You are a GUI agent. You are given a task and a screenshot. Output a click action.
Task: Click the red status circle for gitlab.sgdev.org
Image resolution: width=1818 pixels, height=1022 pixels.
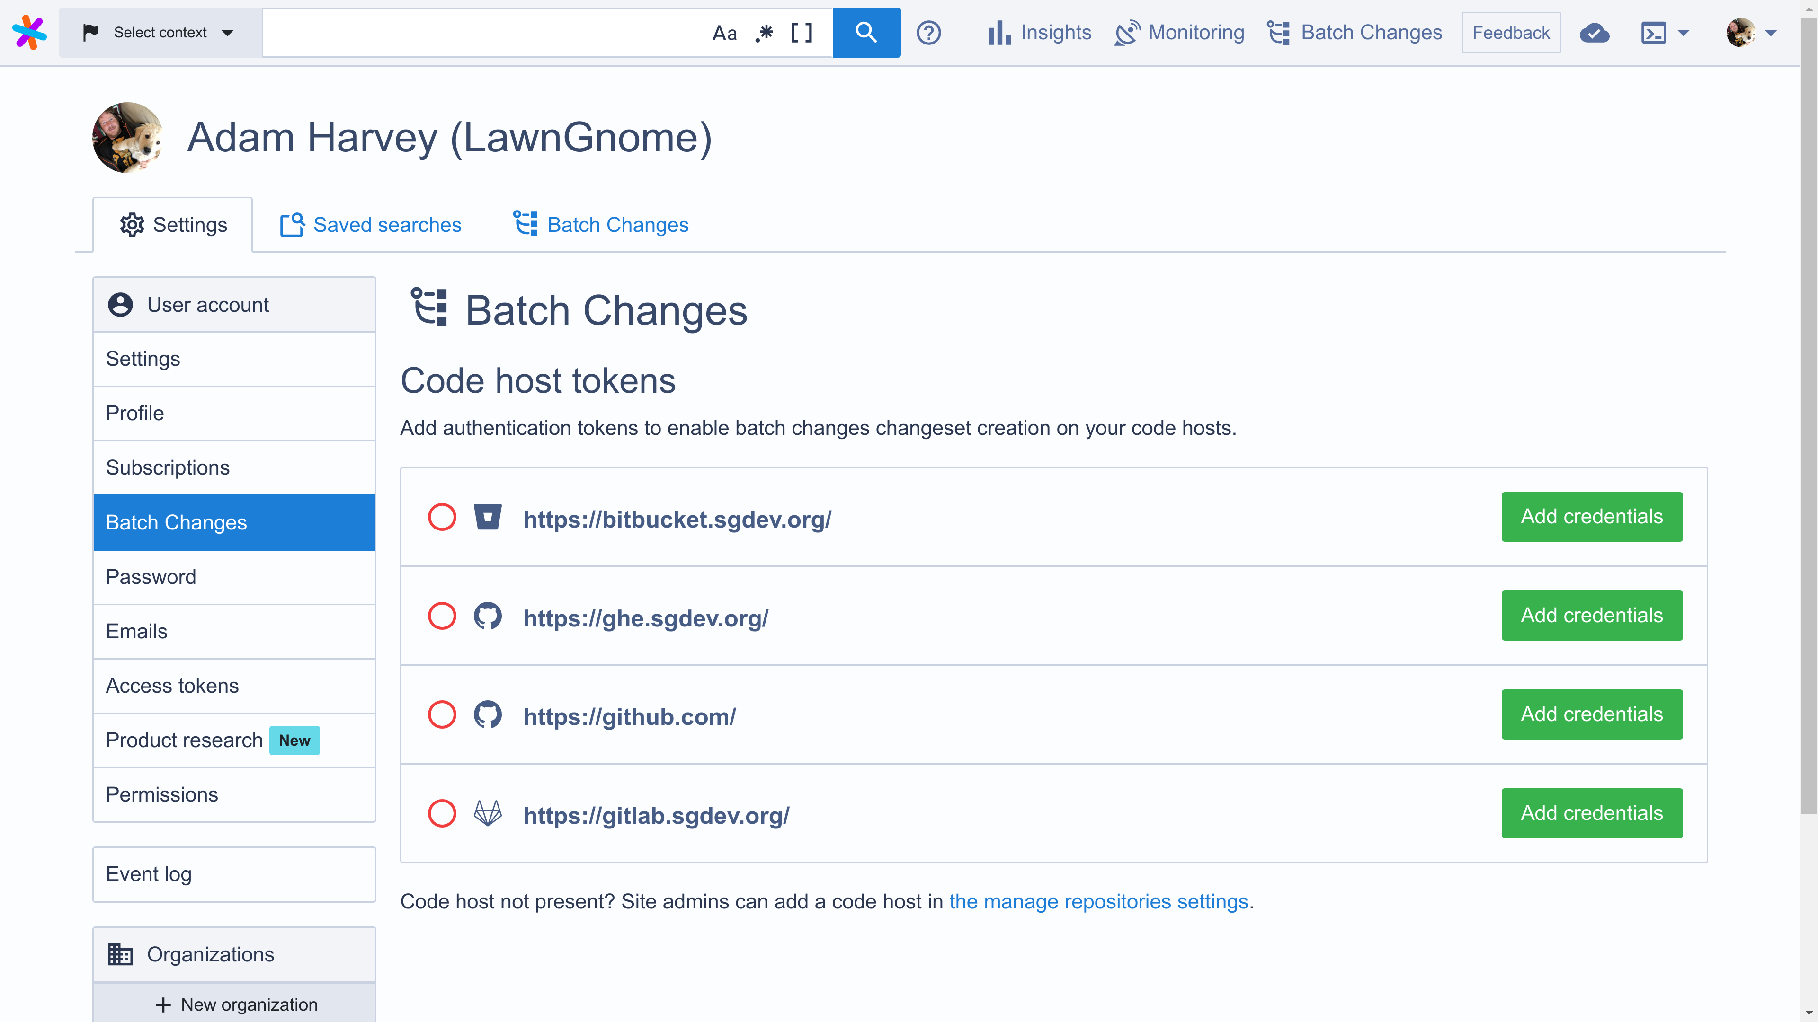[442, 813]
